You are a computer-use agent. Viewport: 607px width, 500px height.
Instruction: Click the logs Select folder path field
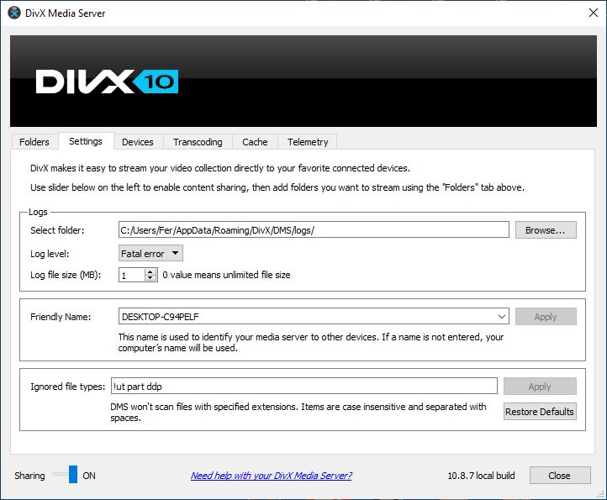pyautogui.click(x=314, y=230)
